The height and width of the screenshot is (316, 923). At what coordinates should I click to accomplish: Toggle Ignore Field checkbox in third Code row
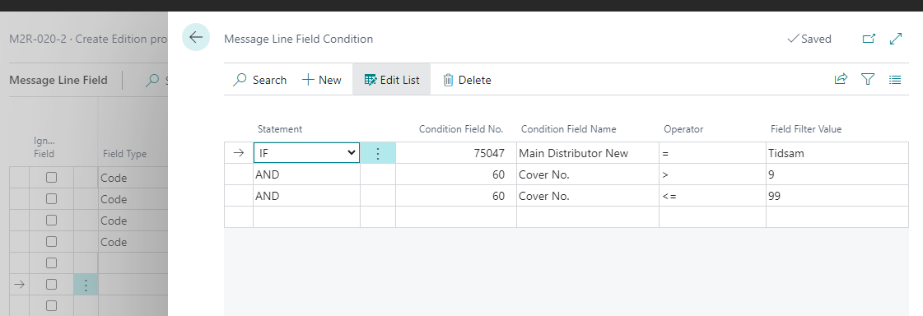click(x=51, y=220)
